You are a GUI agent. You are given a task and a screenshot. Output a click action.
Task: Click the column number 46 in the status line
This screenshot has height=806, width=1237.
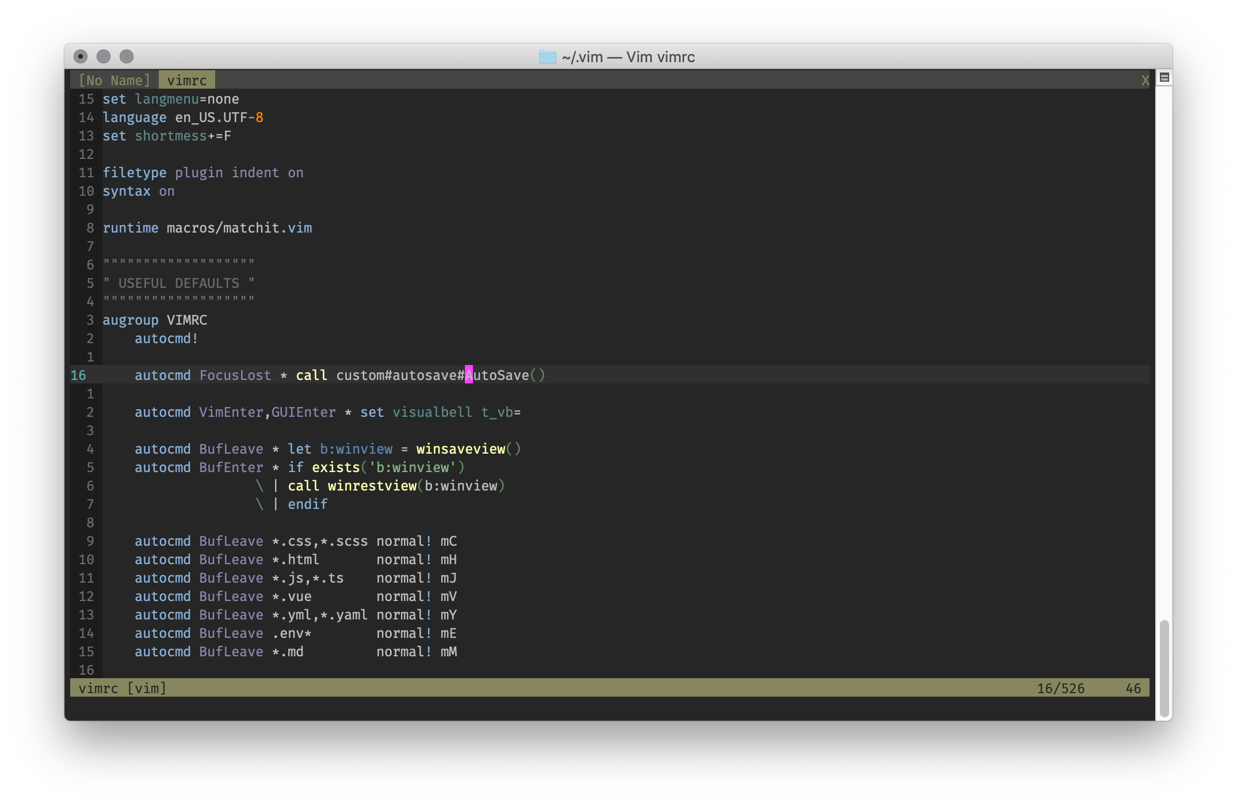1133,688
